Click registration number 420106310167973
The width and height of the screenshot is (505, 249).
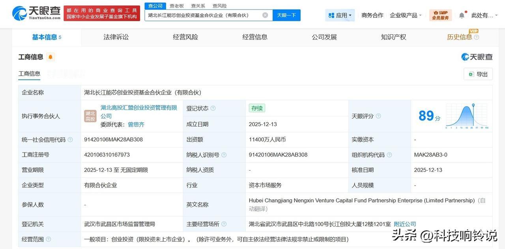pyautogui.click(x=107, y=155)
